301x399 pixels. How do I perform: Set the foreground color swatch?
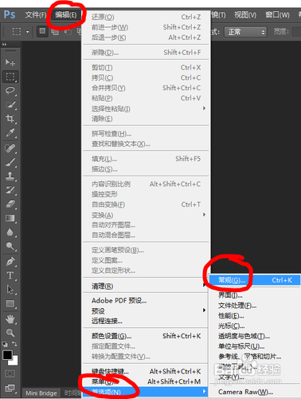(x=7, y=355)
